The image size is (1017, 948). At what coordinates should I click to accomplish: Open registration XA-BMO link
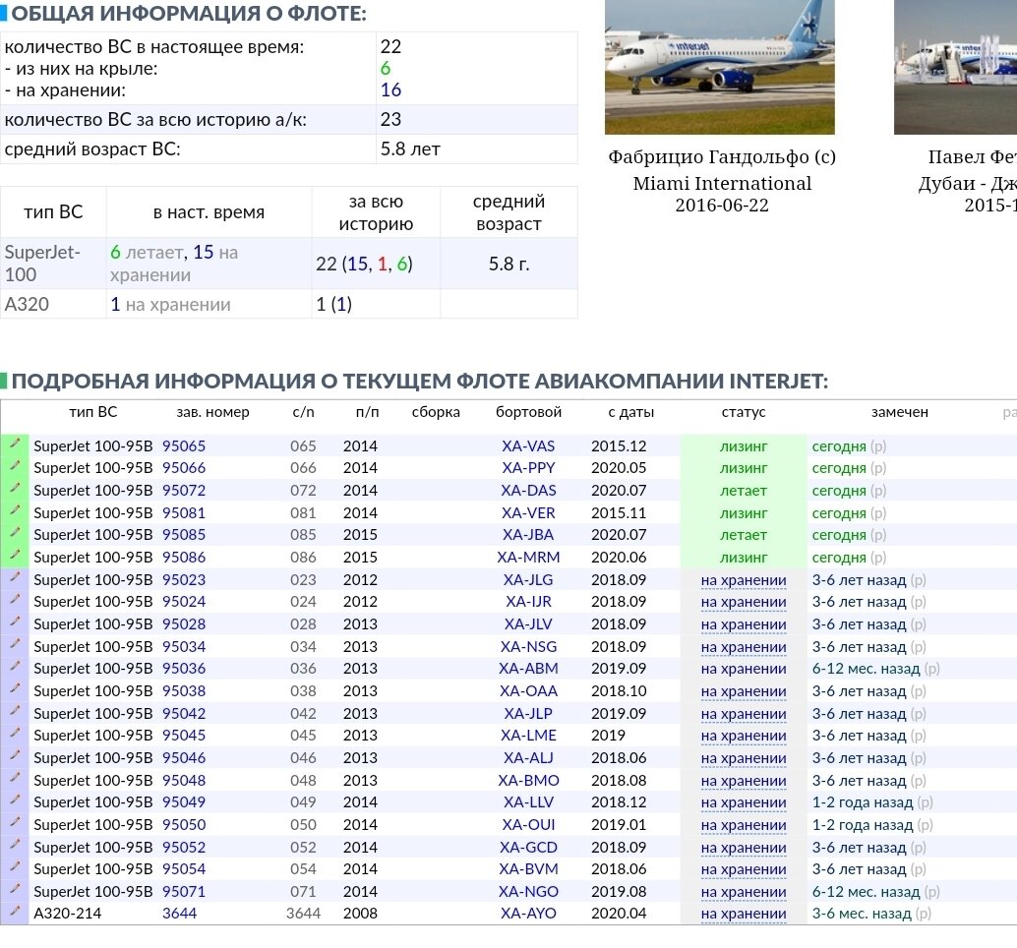click(x=528, y=780)
